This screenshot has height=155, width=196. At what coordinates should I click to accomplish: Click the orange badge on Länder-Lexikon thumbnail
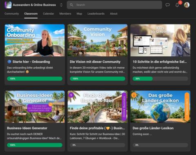coord(134,95)
